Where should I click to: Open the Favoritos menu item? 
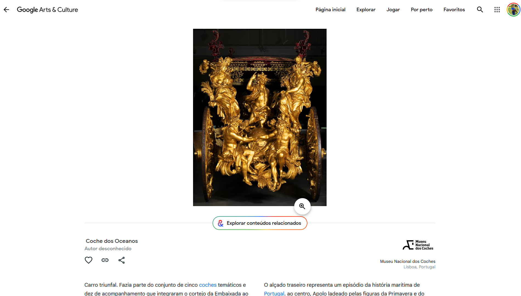[454, 10]
